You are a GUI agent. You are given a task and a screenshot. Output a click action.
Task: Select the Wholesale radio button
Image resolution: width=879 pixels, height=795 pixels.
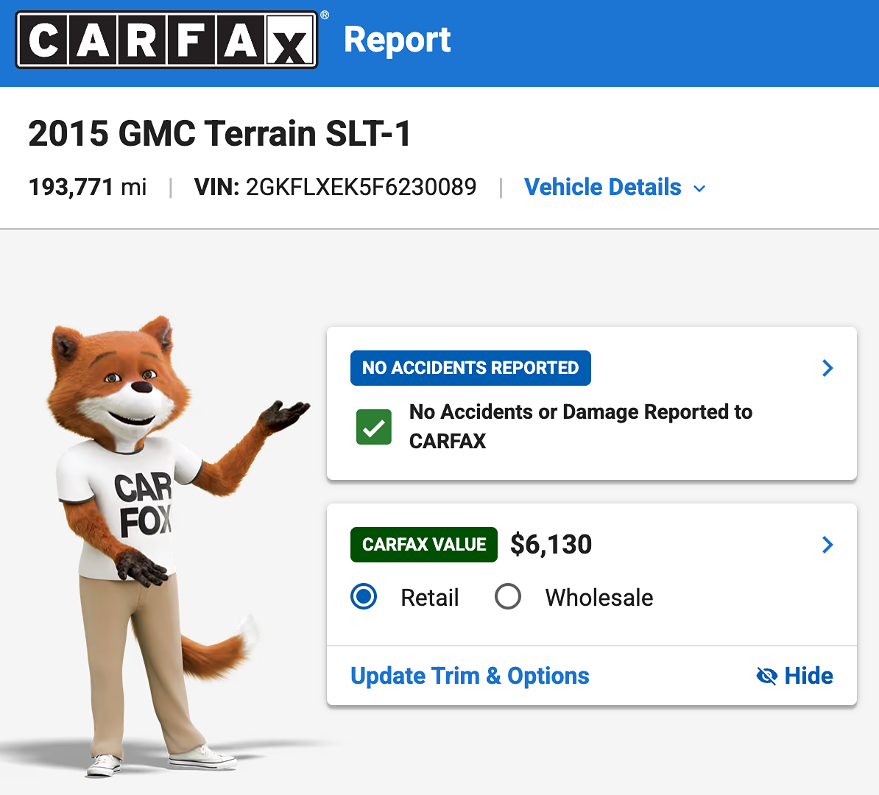(x=508, y=596)
